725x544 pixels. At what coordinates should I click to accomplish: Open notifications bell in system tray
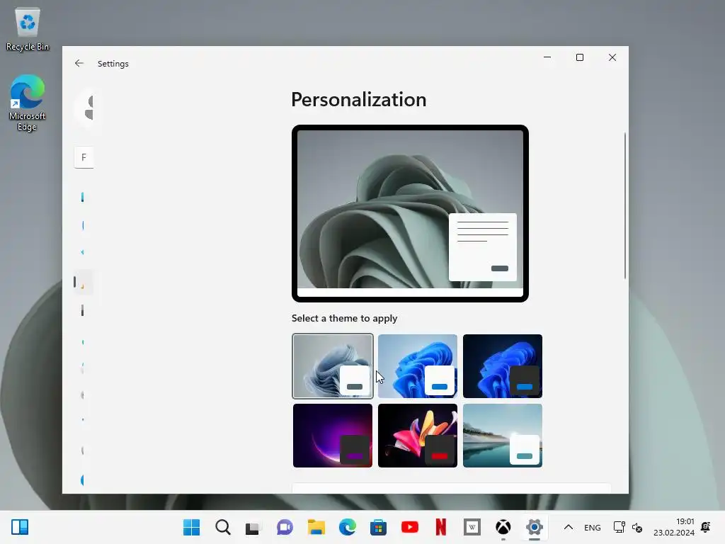tap(706, 527)
